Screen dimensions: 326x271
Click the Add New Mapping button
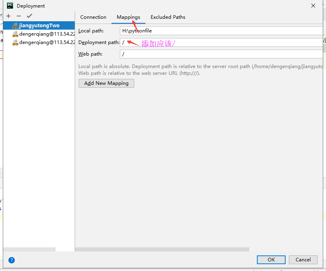click(x=106, y=83)
